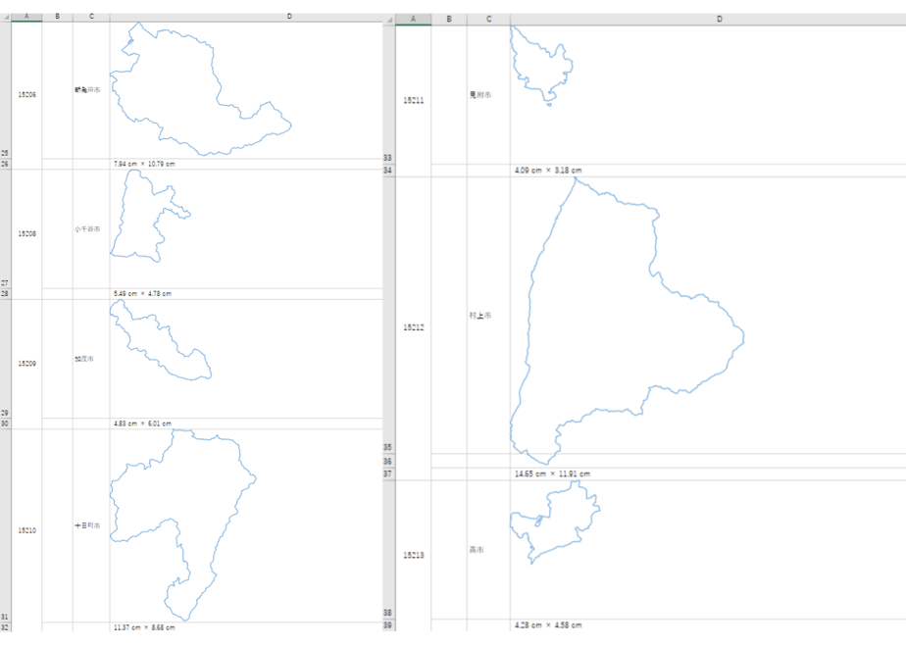Select row 35 header
The height and width of the screenshot is (647, 906).
tap(389, 315)
